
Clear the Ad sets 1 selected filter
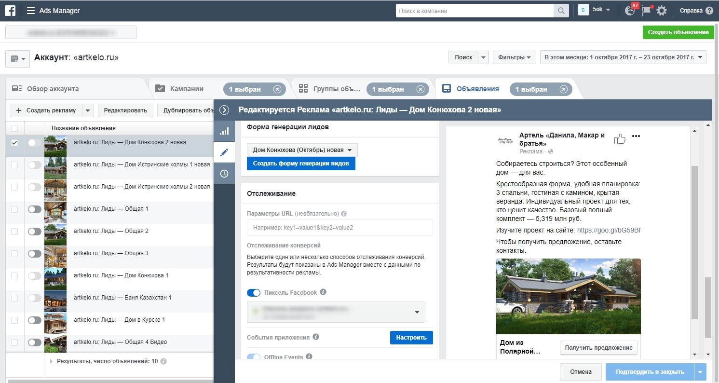point(420,89)
